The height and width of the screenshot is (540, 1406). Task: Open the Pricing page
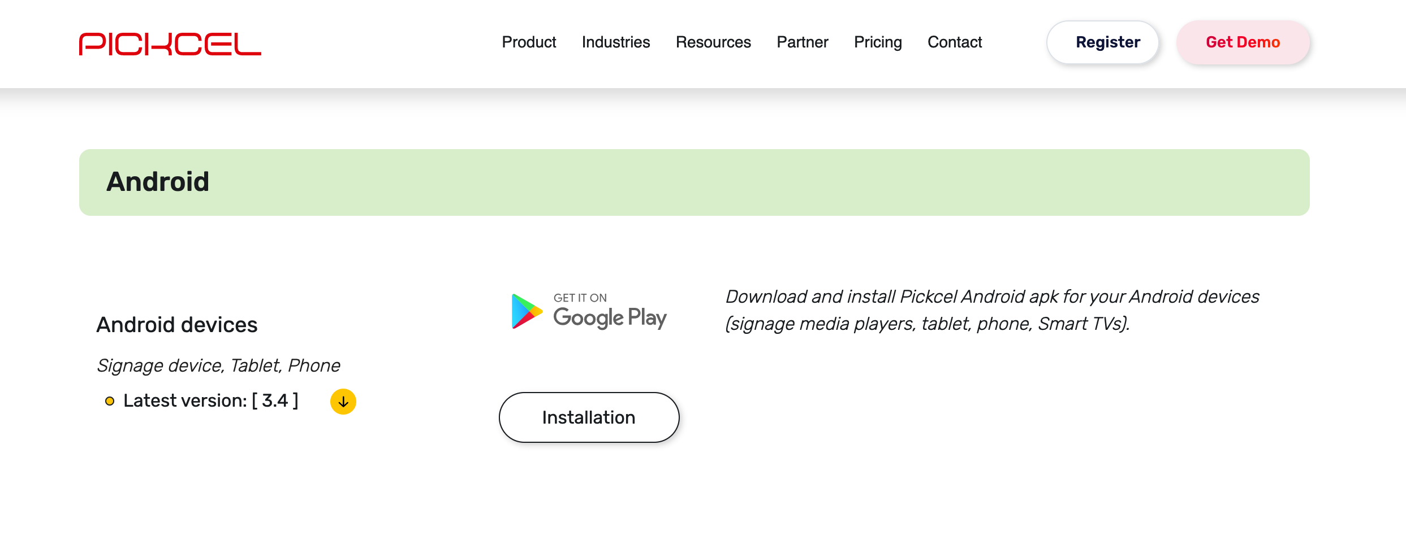tap(877, 42)
